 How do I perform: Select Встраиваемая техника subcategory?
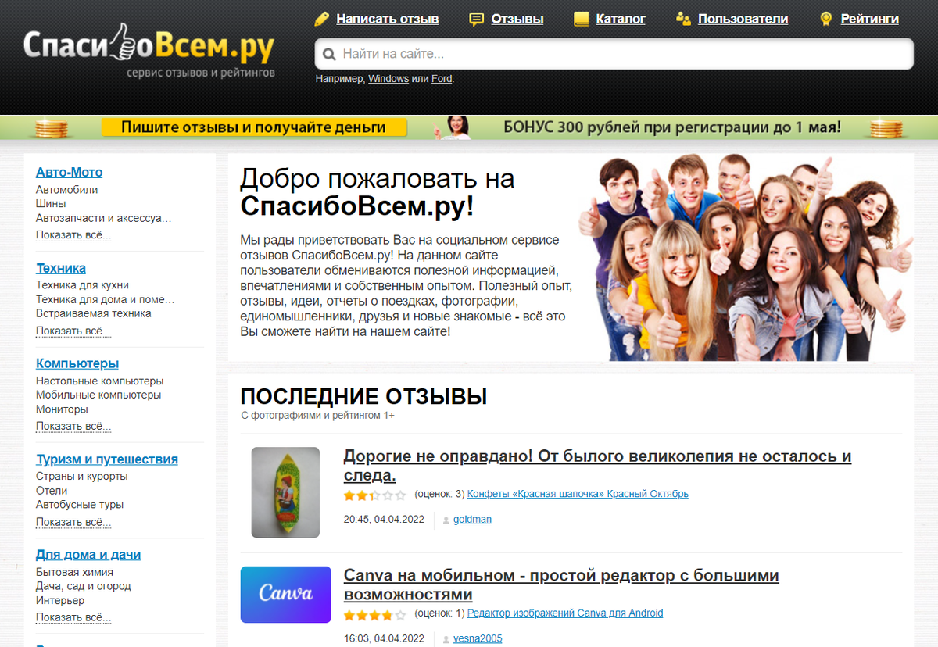tap(94, 313)
